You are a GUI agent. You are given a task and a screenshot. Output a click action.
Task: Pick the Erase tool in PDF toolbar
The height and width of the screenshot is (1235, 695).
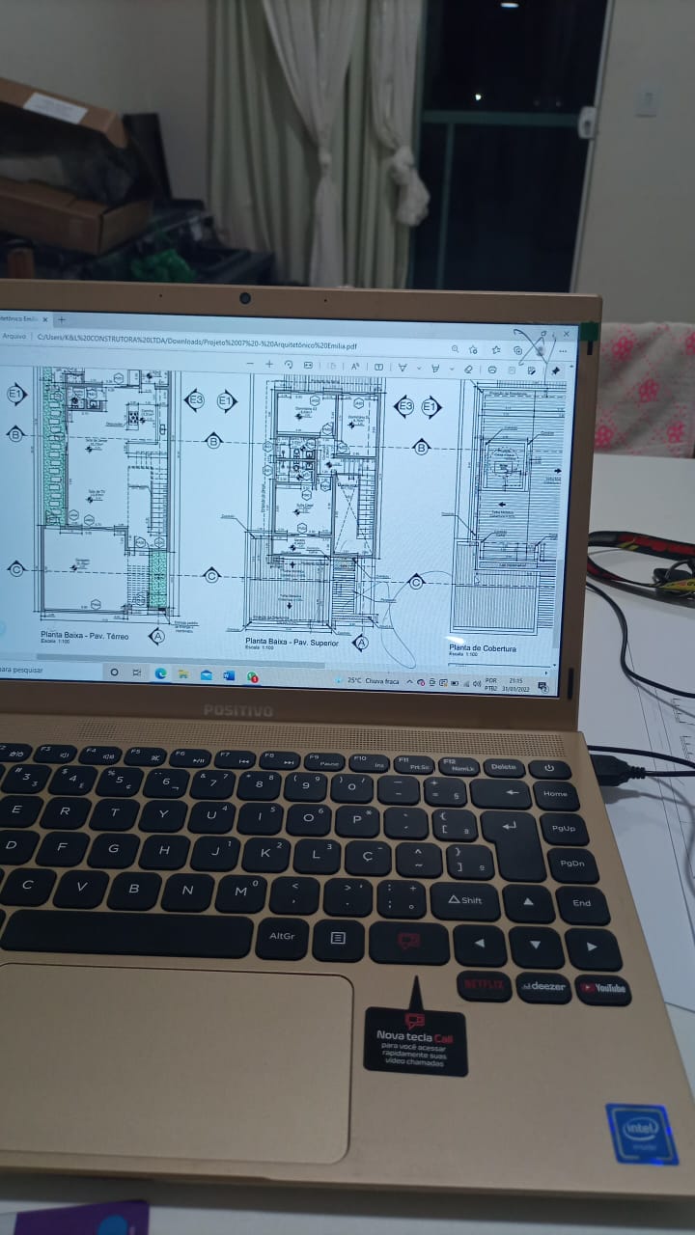pos(469,369)
